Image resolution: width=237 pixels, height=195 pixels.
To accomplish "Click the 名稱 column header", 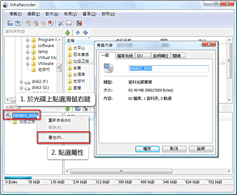I will pos(79,41).
